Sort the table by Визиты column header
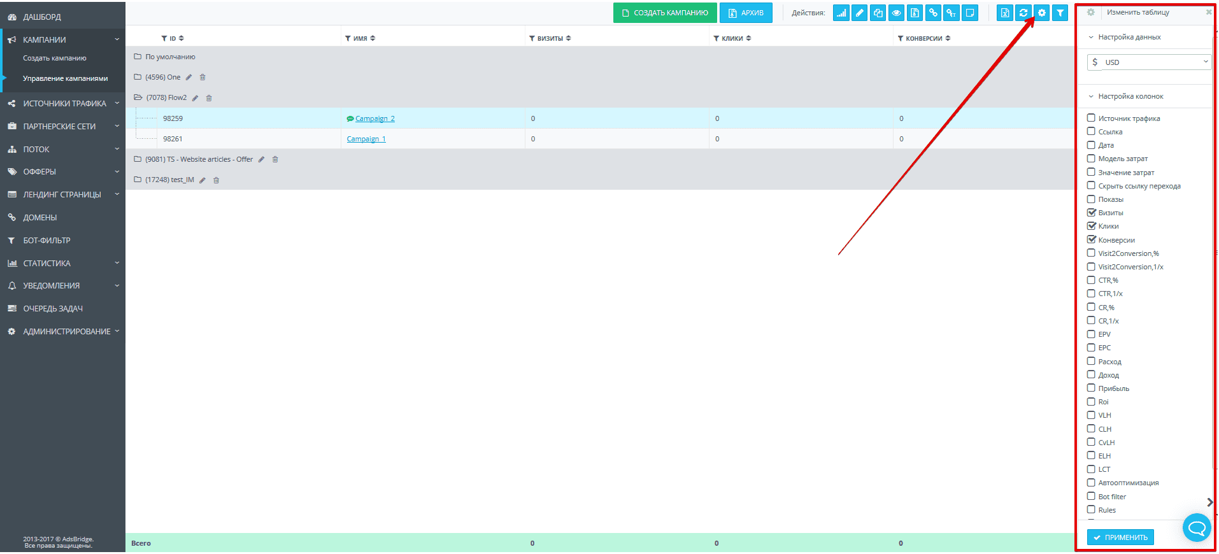 pyautogui.click(x=550, y=38)
